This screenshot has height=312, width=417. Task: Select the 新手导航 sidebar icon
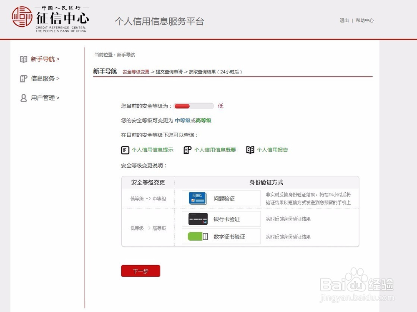(x=23, y=59)
